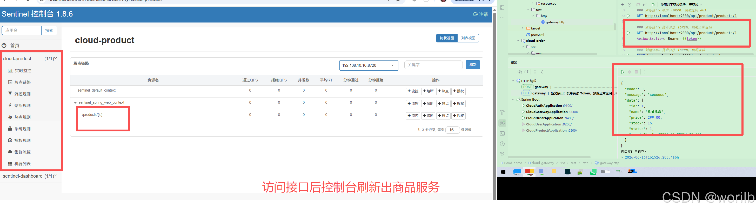Viewport: 756px width, 210px height.
Task: Click expand all icon in 服务 panel
Action: click(x=535, y=72)
